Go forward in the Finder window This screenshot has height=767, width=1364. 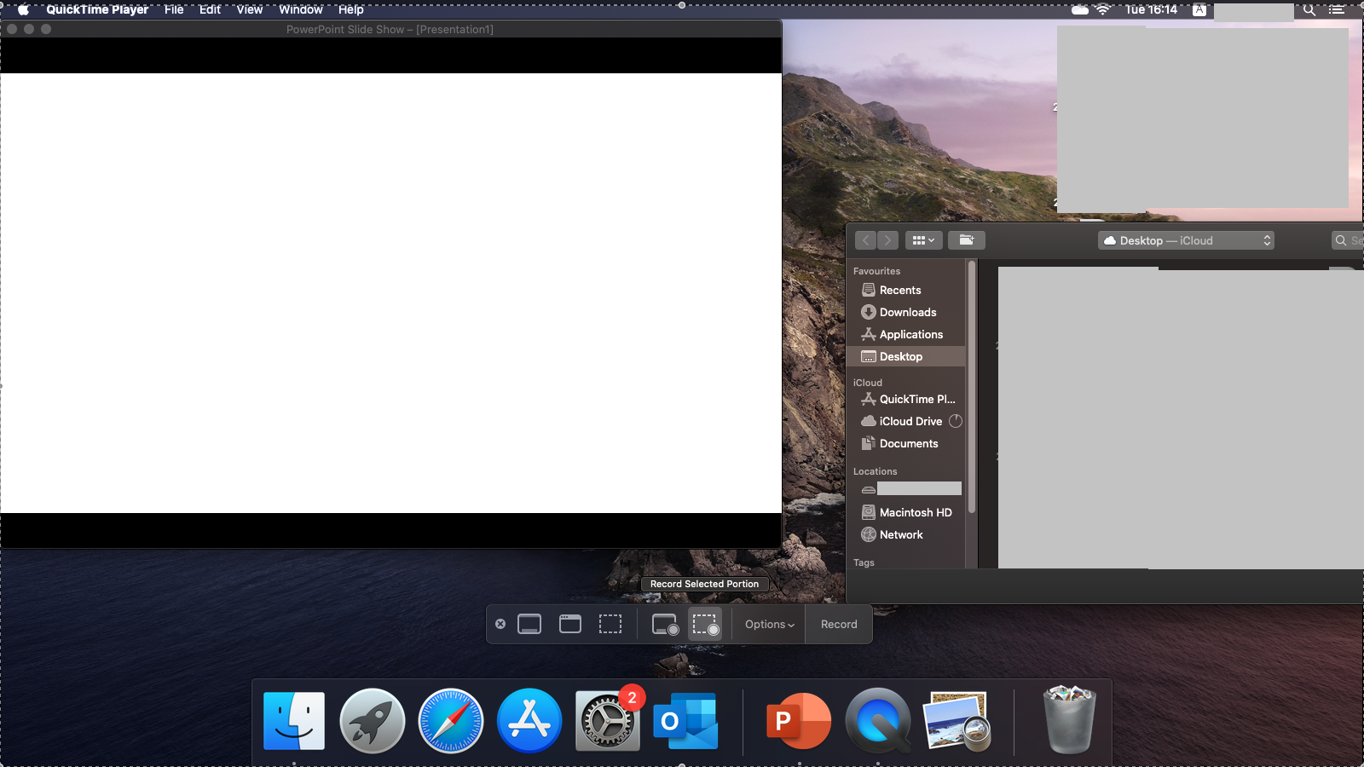click(x=887, y=240)
